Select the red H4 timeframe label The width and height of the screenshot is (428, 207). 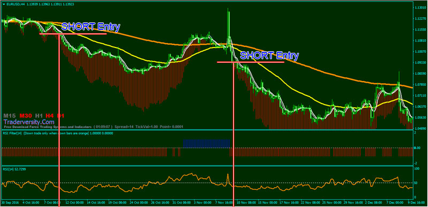(x=50, y=115)
